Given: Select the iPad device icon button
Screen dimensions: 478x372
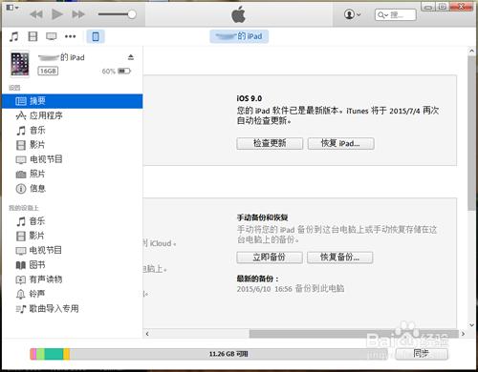Looking at the screenshot, I should click(x=96, y=36).
